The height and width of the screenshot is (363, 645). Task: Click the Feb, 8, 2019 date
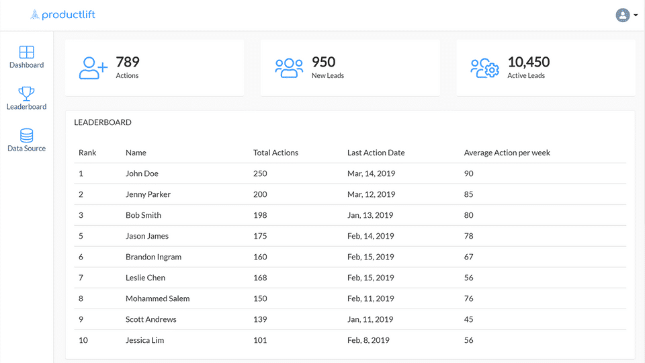click(368, 340)
